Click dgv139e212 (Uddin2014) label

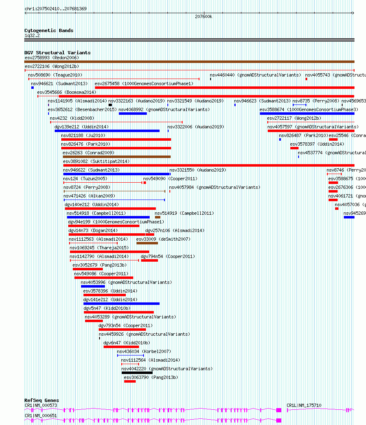pos(81,127)
